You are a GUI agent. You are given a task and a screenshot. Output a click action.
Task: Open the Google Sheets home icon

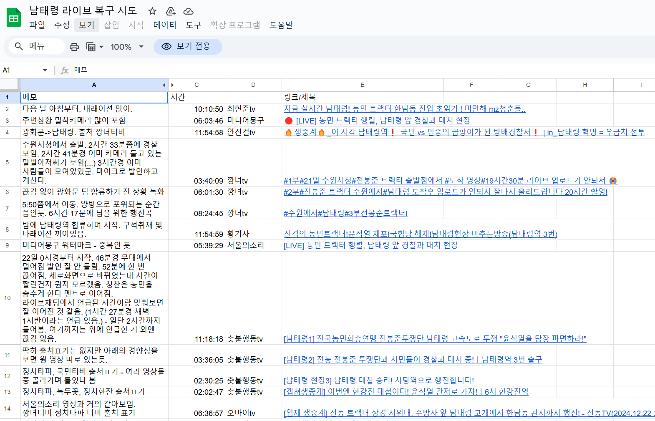[14, 18]
